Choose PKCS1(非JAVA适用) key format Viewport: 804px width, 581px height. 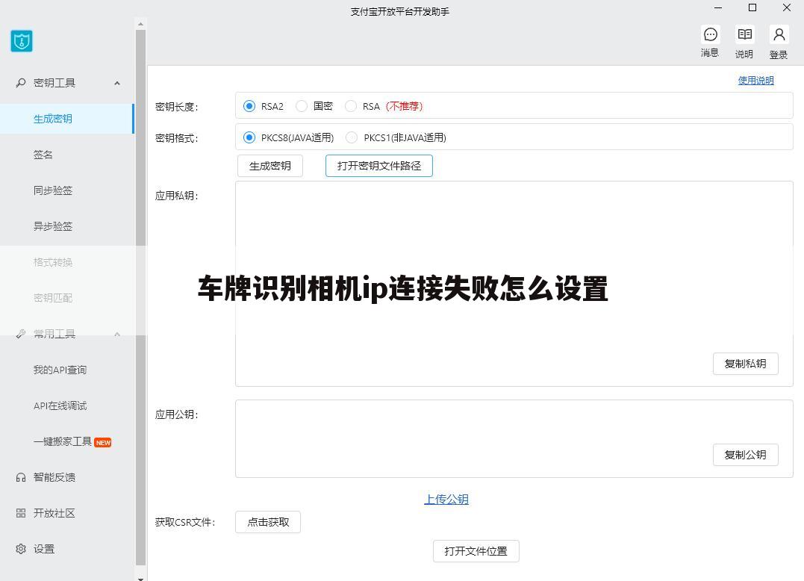pos(352,137)
